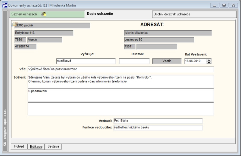This screenshot has width=241, height=156.
Task: Click the date field showing 16.06.2010
Action: 195,61
